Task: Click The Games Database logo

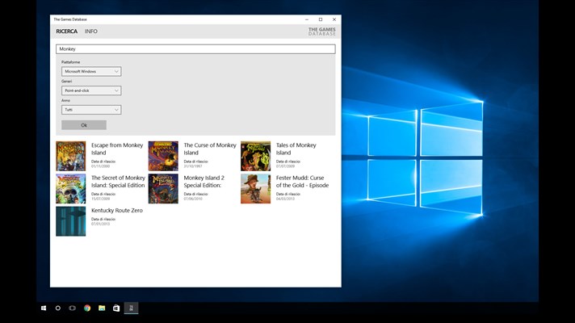Action: (x=321, y=31)
